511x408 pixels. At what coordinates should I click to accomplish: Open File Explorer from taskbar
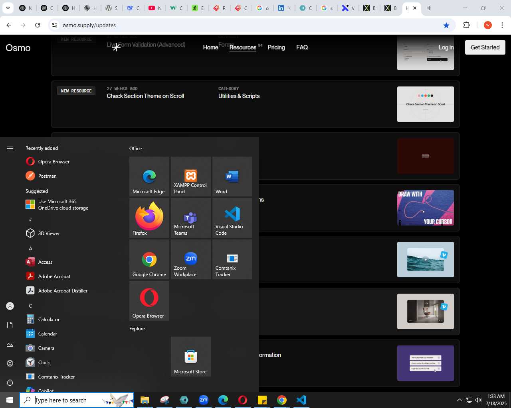click(145, 400)
